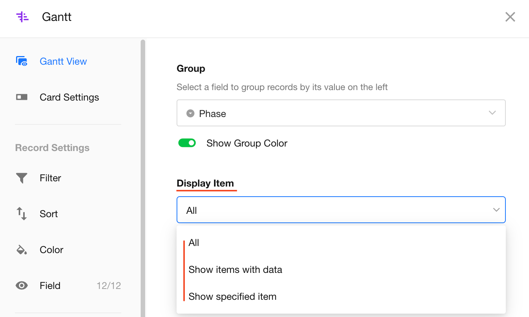Click the Filter funnel icon
Image resolution: width=529 pixels, height=317 pixels.
click(22, 178)
